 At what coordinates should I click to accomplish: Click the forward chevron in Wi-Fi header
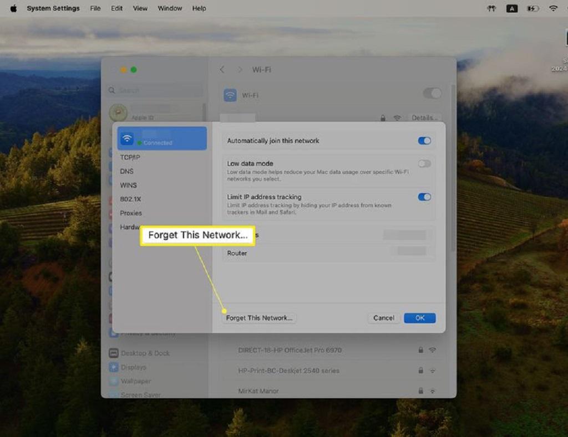pyautogui.click(x=240, y=69)
